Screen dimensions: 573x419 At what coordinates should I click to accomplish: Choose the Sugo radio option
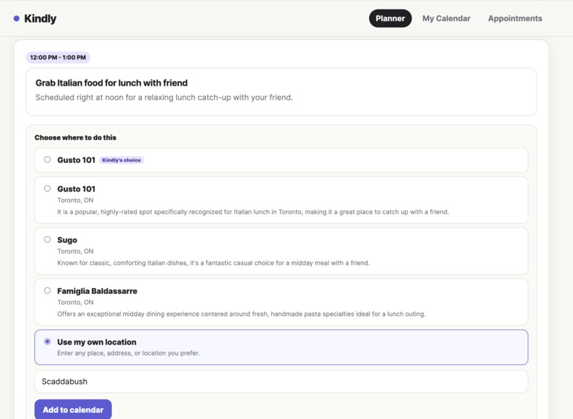coord(47,240)
